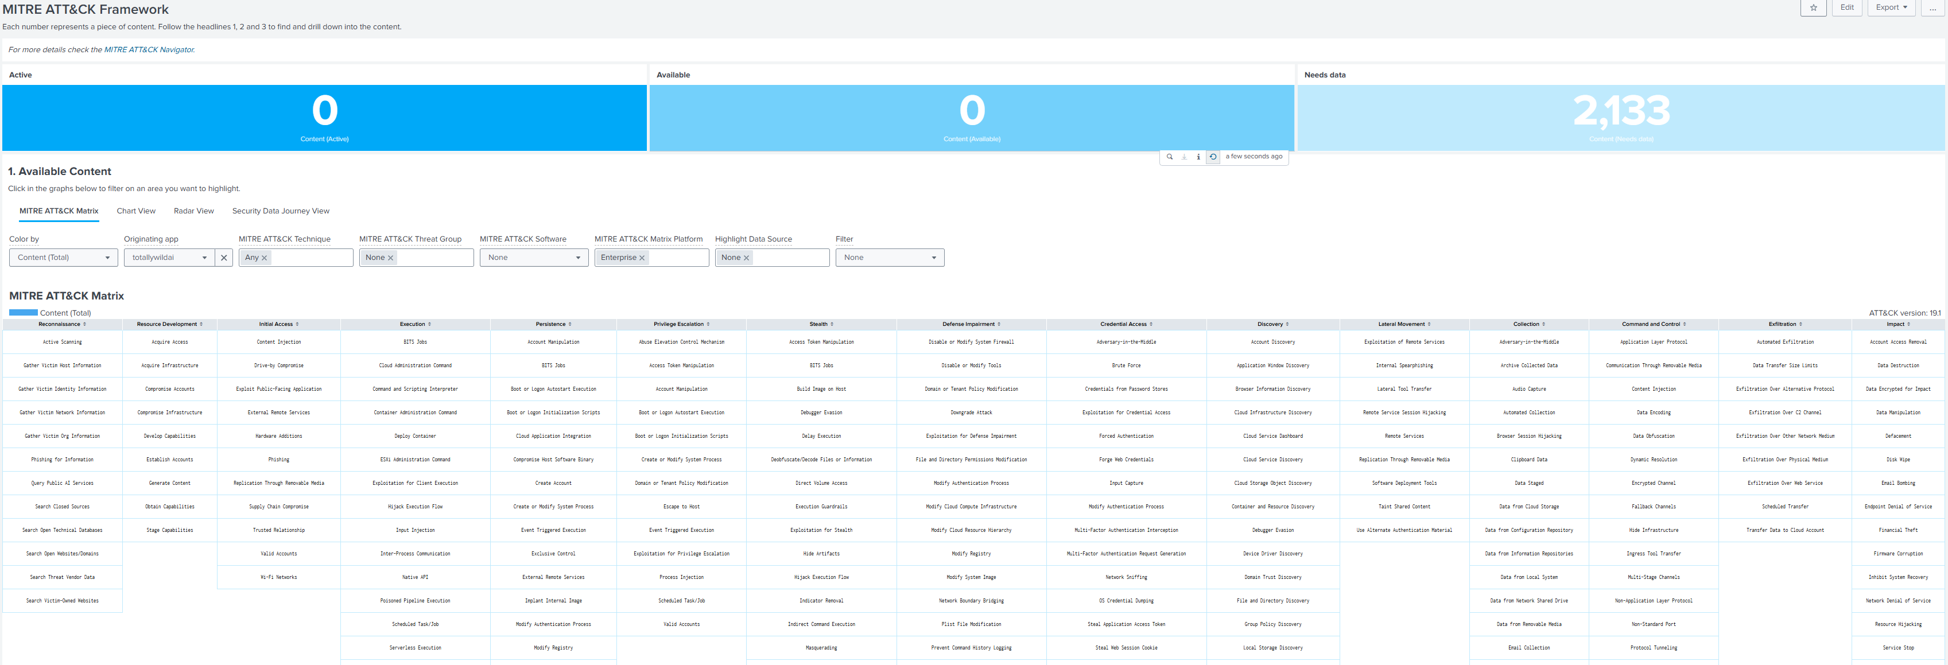The image size is (1948, 665).
Task: Sort the Exfiltration column
Action: click(x=1800, y=324)
